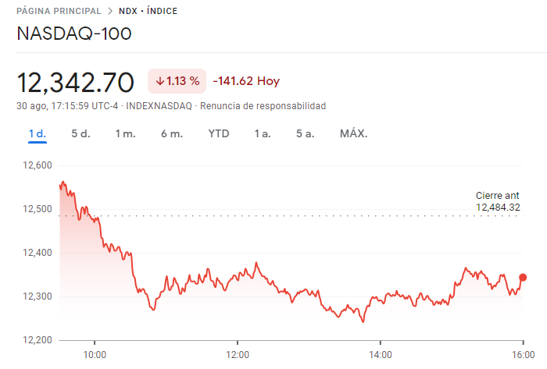Screen dimensions: 547x369
Task: Select the MÁX. time range
Action: click(353, 133)
